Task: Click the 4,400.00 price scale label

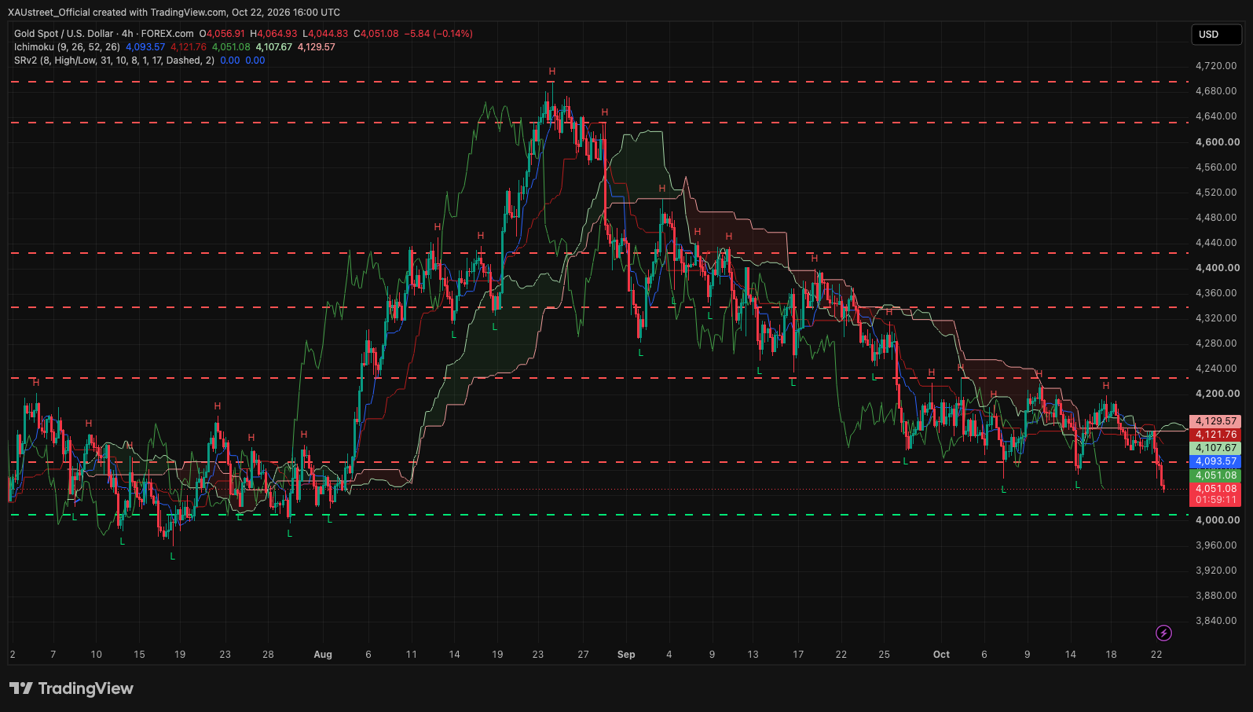Action: coord(1218,268)
